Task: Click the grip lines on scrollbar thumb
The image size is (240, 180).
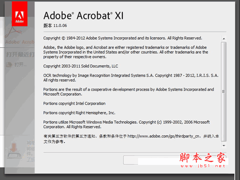Action: point(224,92)
